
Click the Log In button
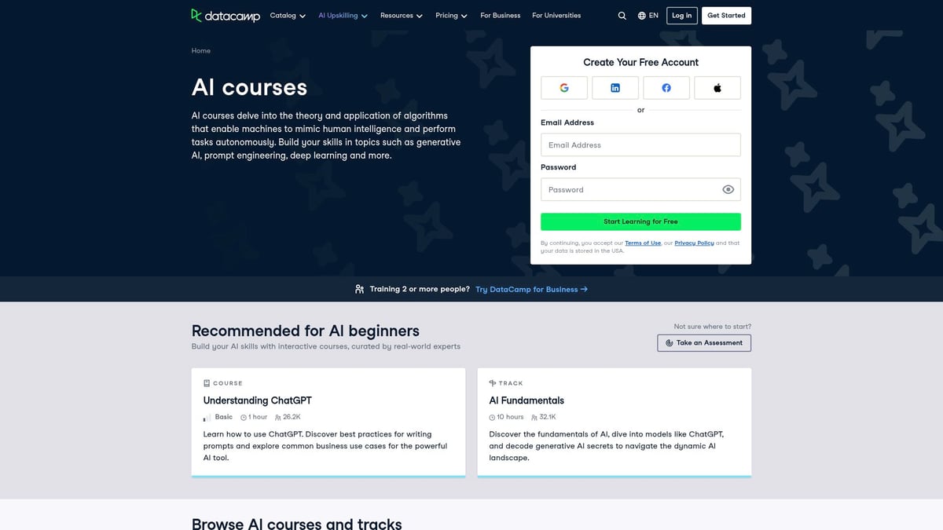pyautogui.click(x=682, y=16)
